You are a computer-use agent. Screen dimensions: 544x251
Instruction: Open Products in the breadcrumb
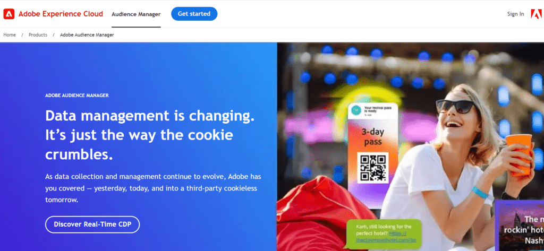point(38,35)
